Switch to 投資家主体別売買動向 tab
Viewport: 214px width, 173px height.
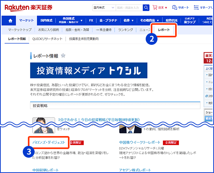(x=84, y=39)
